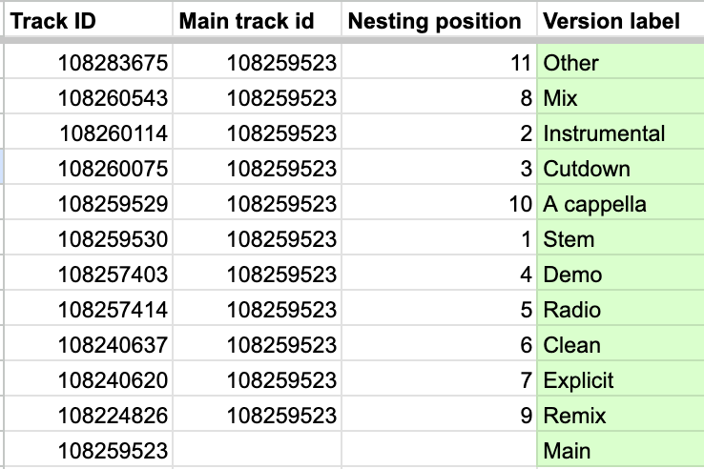Click the Version label header cell
Screen dimensions: 704x469
[620, 20]
